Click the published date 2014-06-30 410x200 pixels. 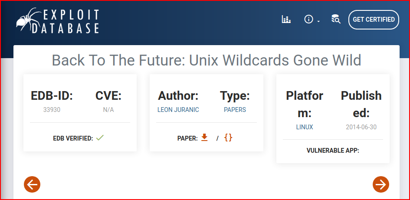361,127
